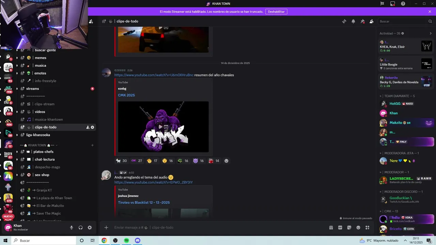This screenshot has height=245, width=436.
Task: Open the GIF picker
Action: point(340,228)
